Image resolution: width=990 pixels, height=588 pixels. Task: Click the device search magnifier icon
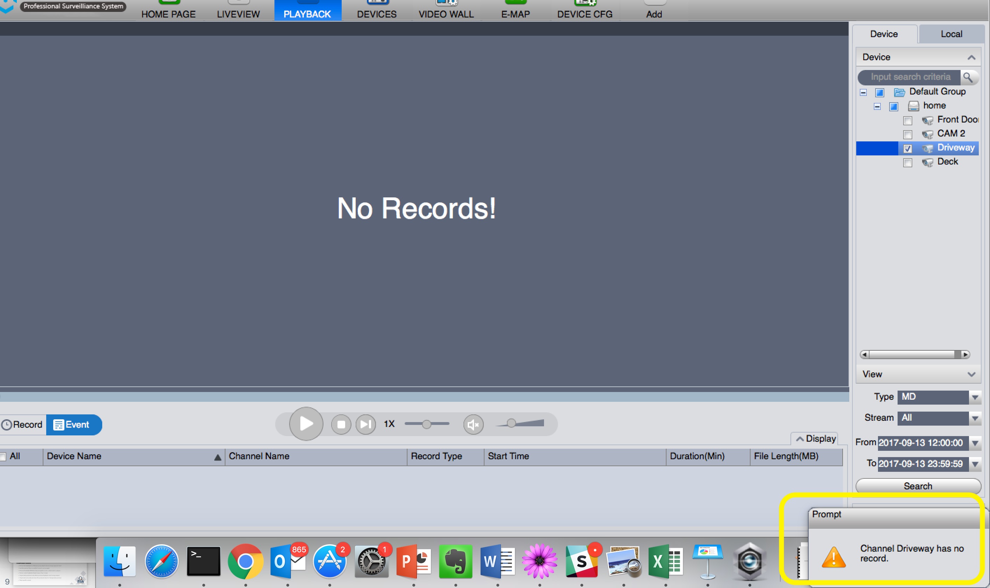[968, 77]
